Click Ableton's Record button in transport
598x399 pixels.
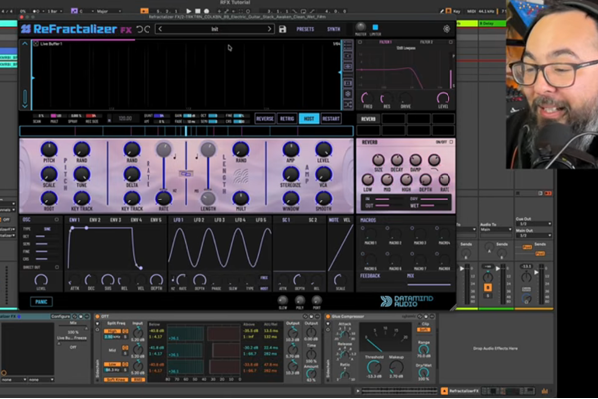206,11
